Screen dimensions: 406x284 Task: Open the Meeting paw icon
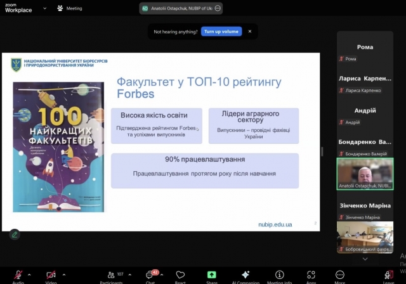click(60, 8)
